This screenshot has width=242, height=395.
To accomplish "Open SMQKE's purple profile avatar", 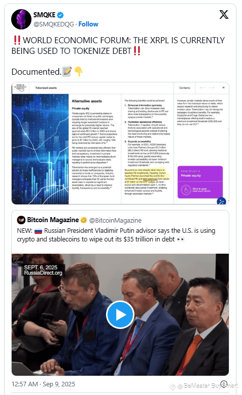I will click(21, 19).
